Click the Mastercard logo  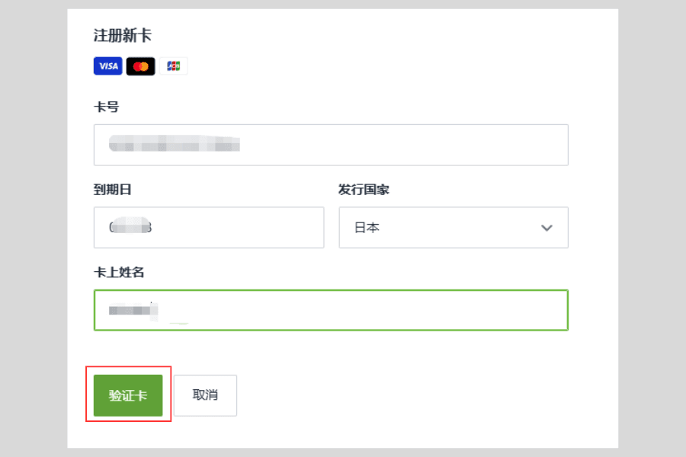(140, 66)
